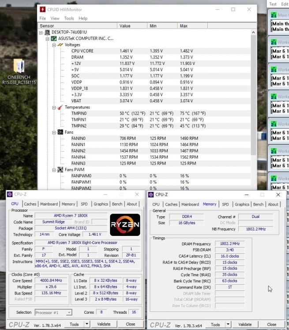Click the CAS# Latency 16.0 clocks field

point(229,256)
